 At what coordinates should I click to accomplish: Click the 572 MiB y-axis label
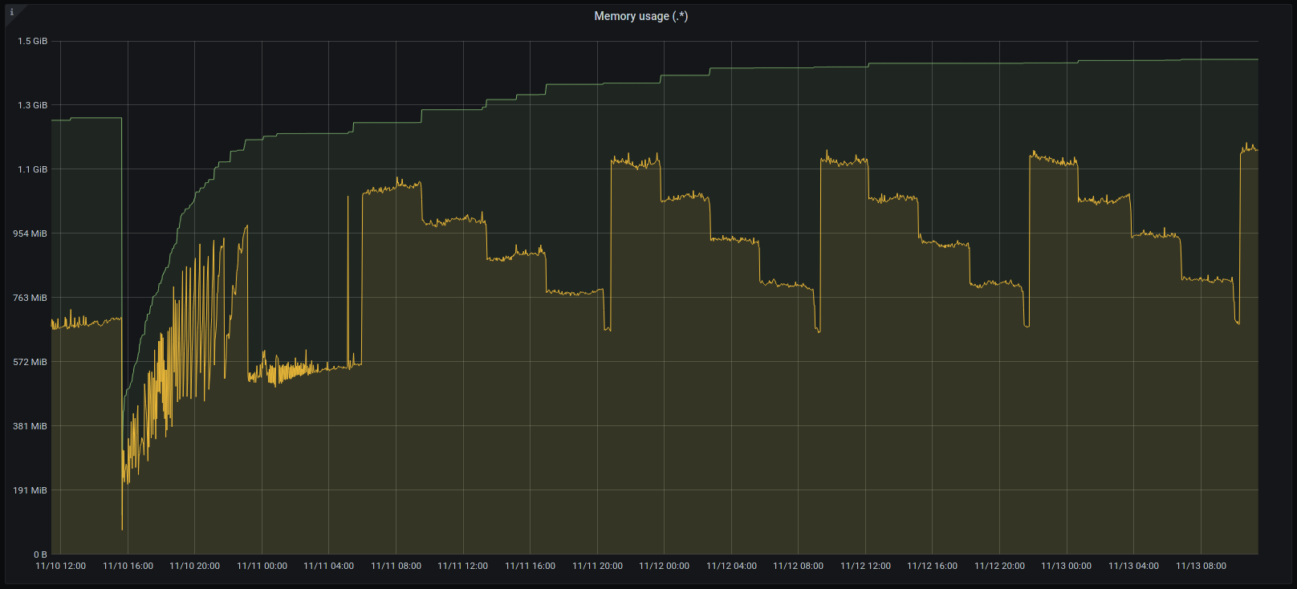tap(30, 362)
